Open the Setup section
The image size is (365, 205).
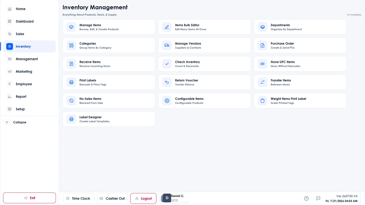[30, 109]
